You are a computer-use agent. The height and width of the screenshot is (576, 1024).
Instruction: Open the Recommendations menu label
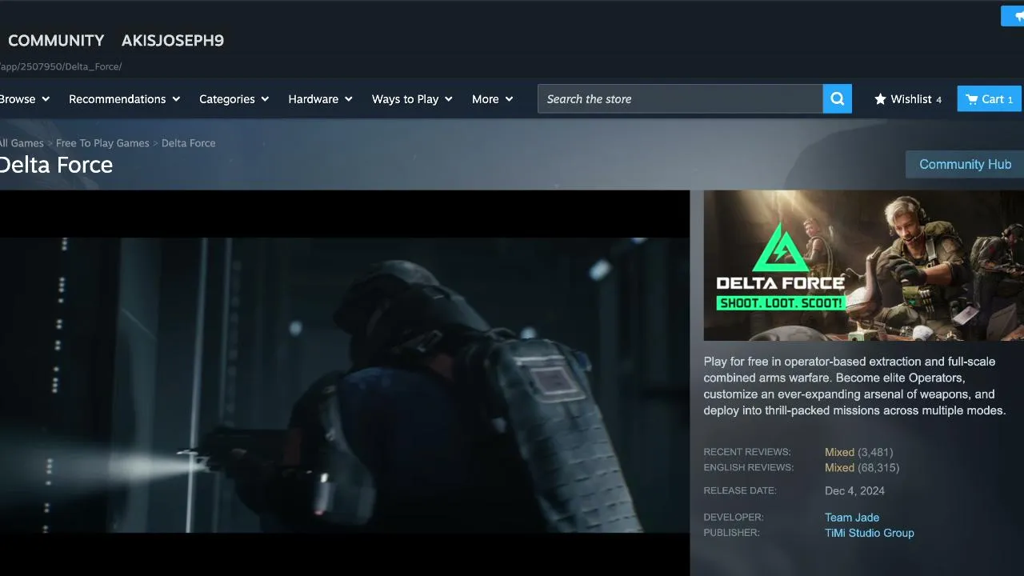pos(118,99)
